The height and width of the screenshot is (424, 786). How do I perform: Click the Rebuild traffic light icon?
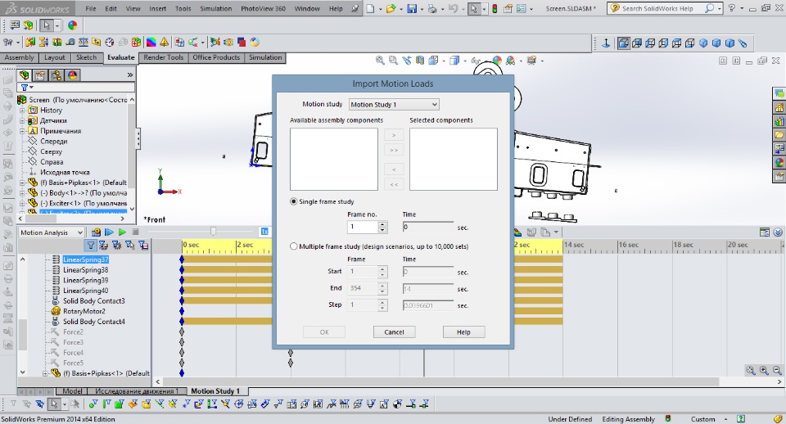coord(495,8)
